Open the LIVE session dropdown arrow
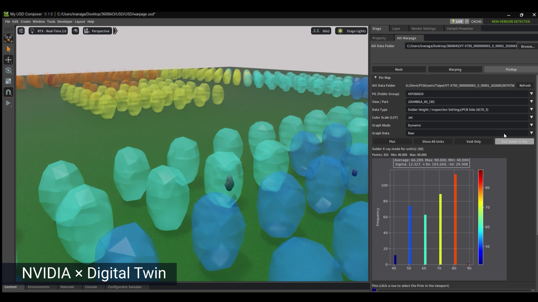This screenshot has width=538, height=302. coord(467,21)
